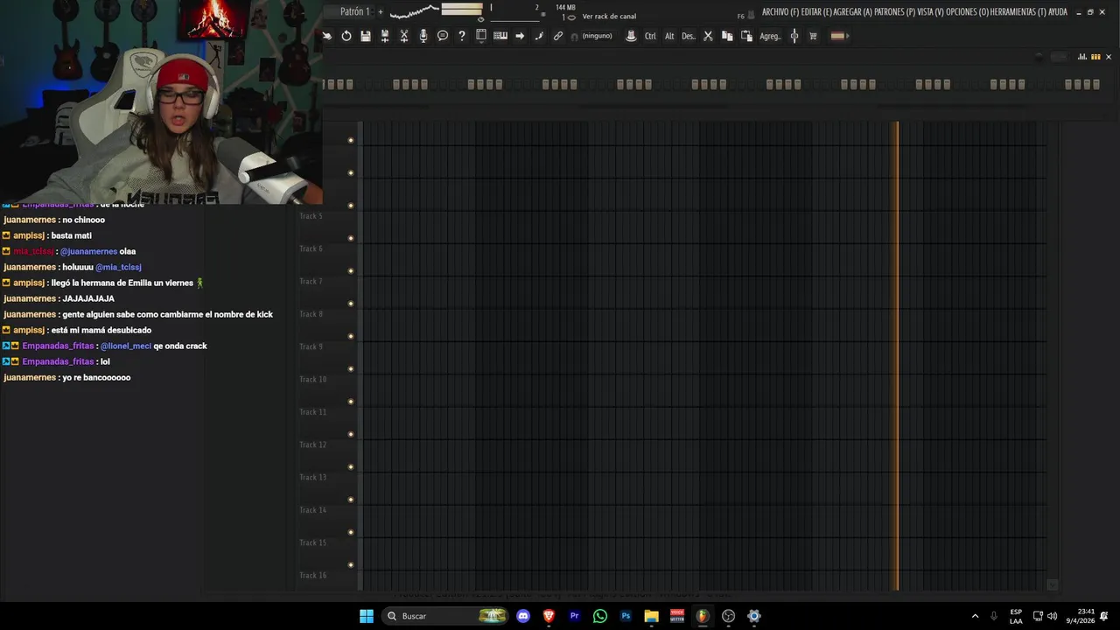Click the chain link icon in toolbar
This screenshot has height=630, width=1120.
558,36
